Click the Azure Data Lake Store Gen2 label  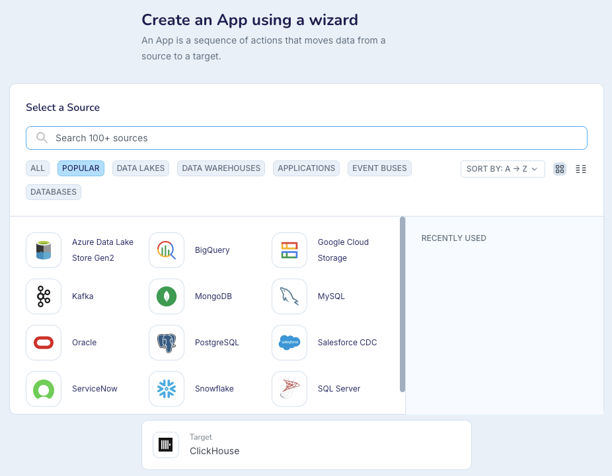tap(102, 250)
